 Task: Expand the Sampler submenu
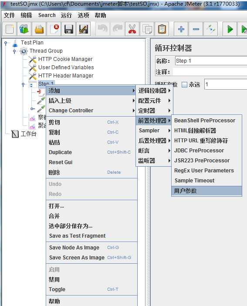click(x=155, y=131)
